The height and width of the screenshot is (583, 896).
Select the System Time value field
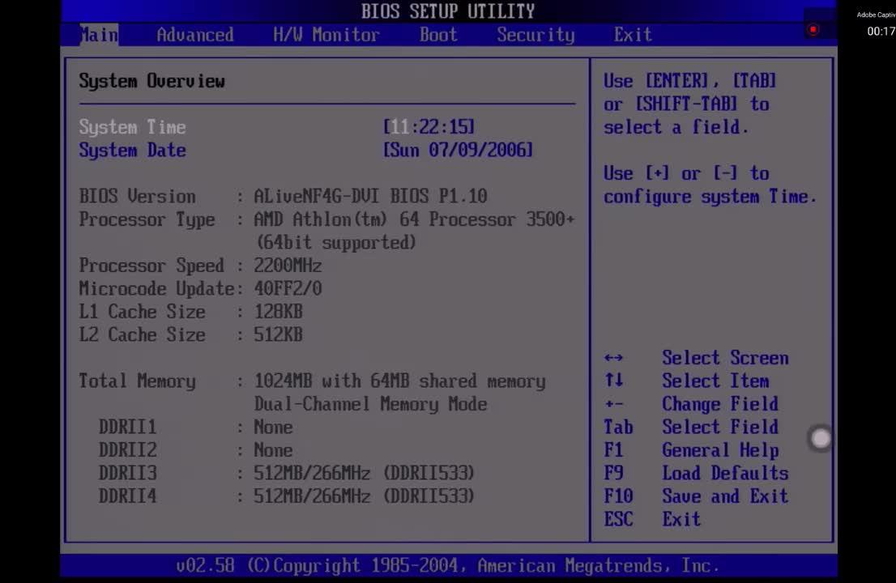[x=429, y=127]
